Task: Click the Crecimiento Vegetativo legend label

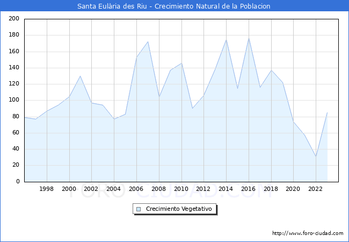Action: click(179, 209)
